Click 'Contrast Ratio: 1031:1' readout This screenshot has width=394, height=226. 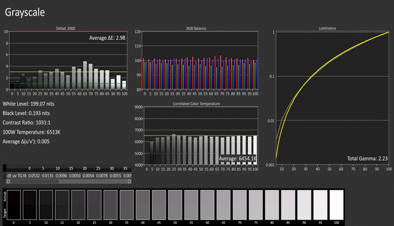[26, 123]
